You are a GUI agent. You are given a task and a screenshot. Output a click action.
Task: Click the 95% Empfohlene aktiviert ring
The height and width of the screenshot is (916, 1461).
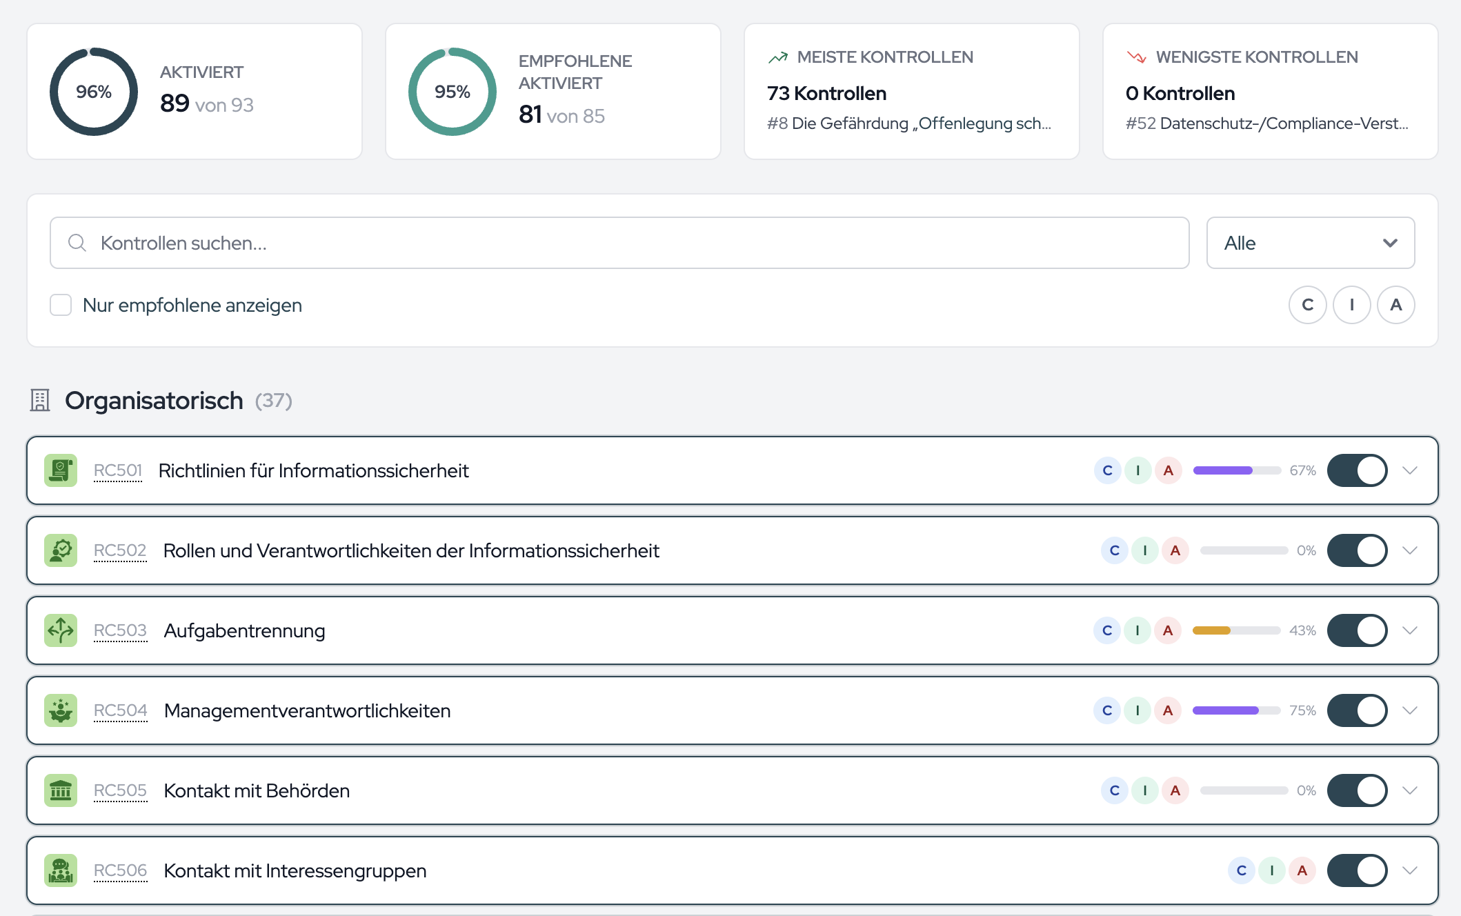tap(453, 92)
